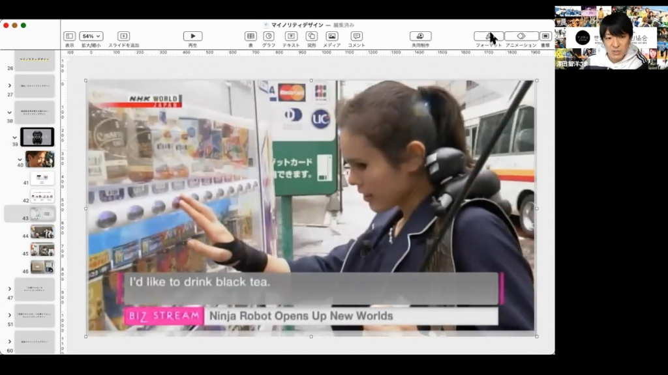Open the Document (書類) inspector
Viewport: 668px width, 375px height.
pos(545,36)
